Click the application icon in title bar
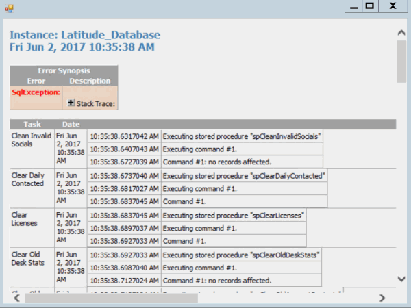 point(9,8)
